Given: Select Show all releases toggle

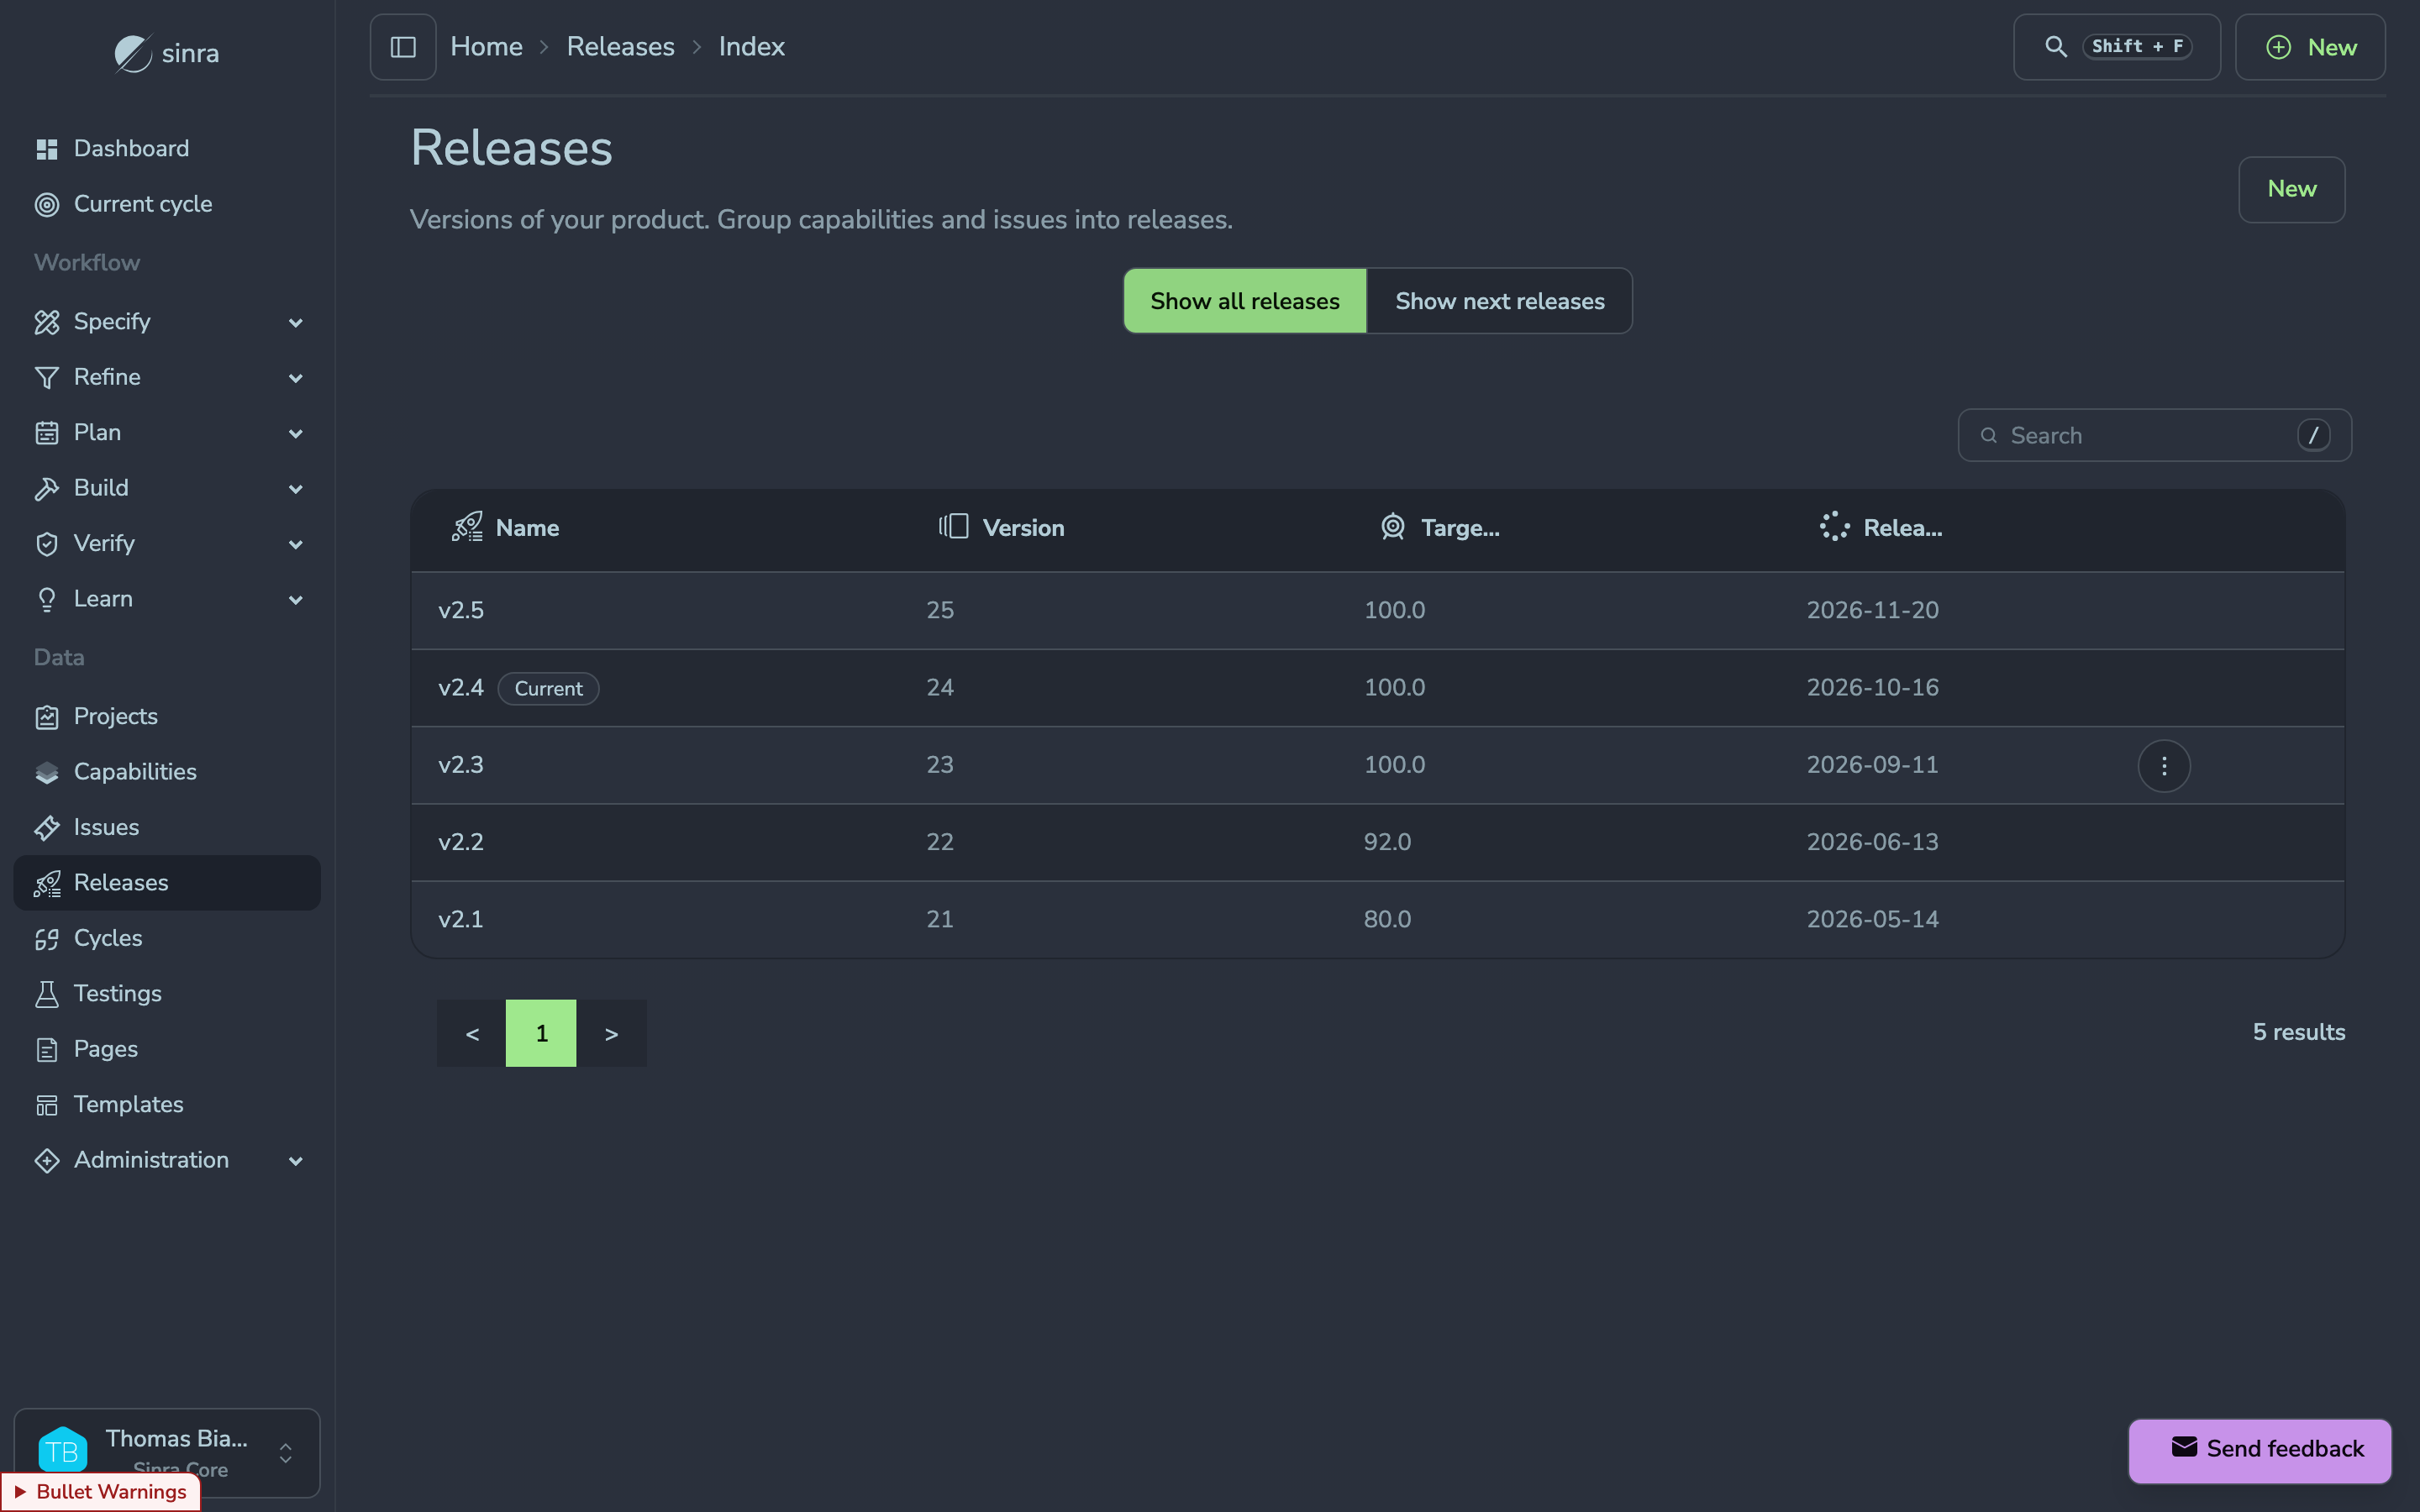Looking at the screenshot, I should point(1245,301).
